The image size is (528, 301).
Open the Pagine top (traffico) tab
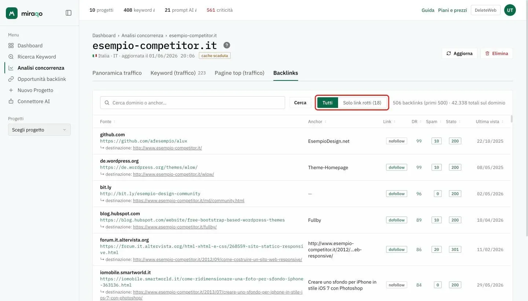click(x=239, y=73)
